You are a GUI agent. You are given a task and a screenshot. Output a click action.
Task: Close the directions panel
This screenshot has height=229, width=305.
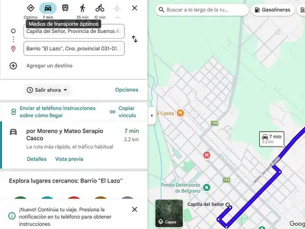coord(135,8)
